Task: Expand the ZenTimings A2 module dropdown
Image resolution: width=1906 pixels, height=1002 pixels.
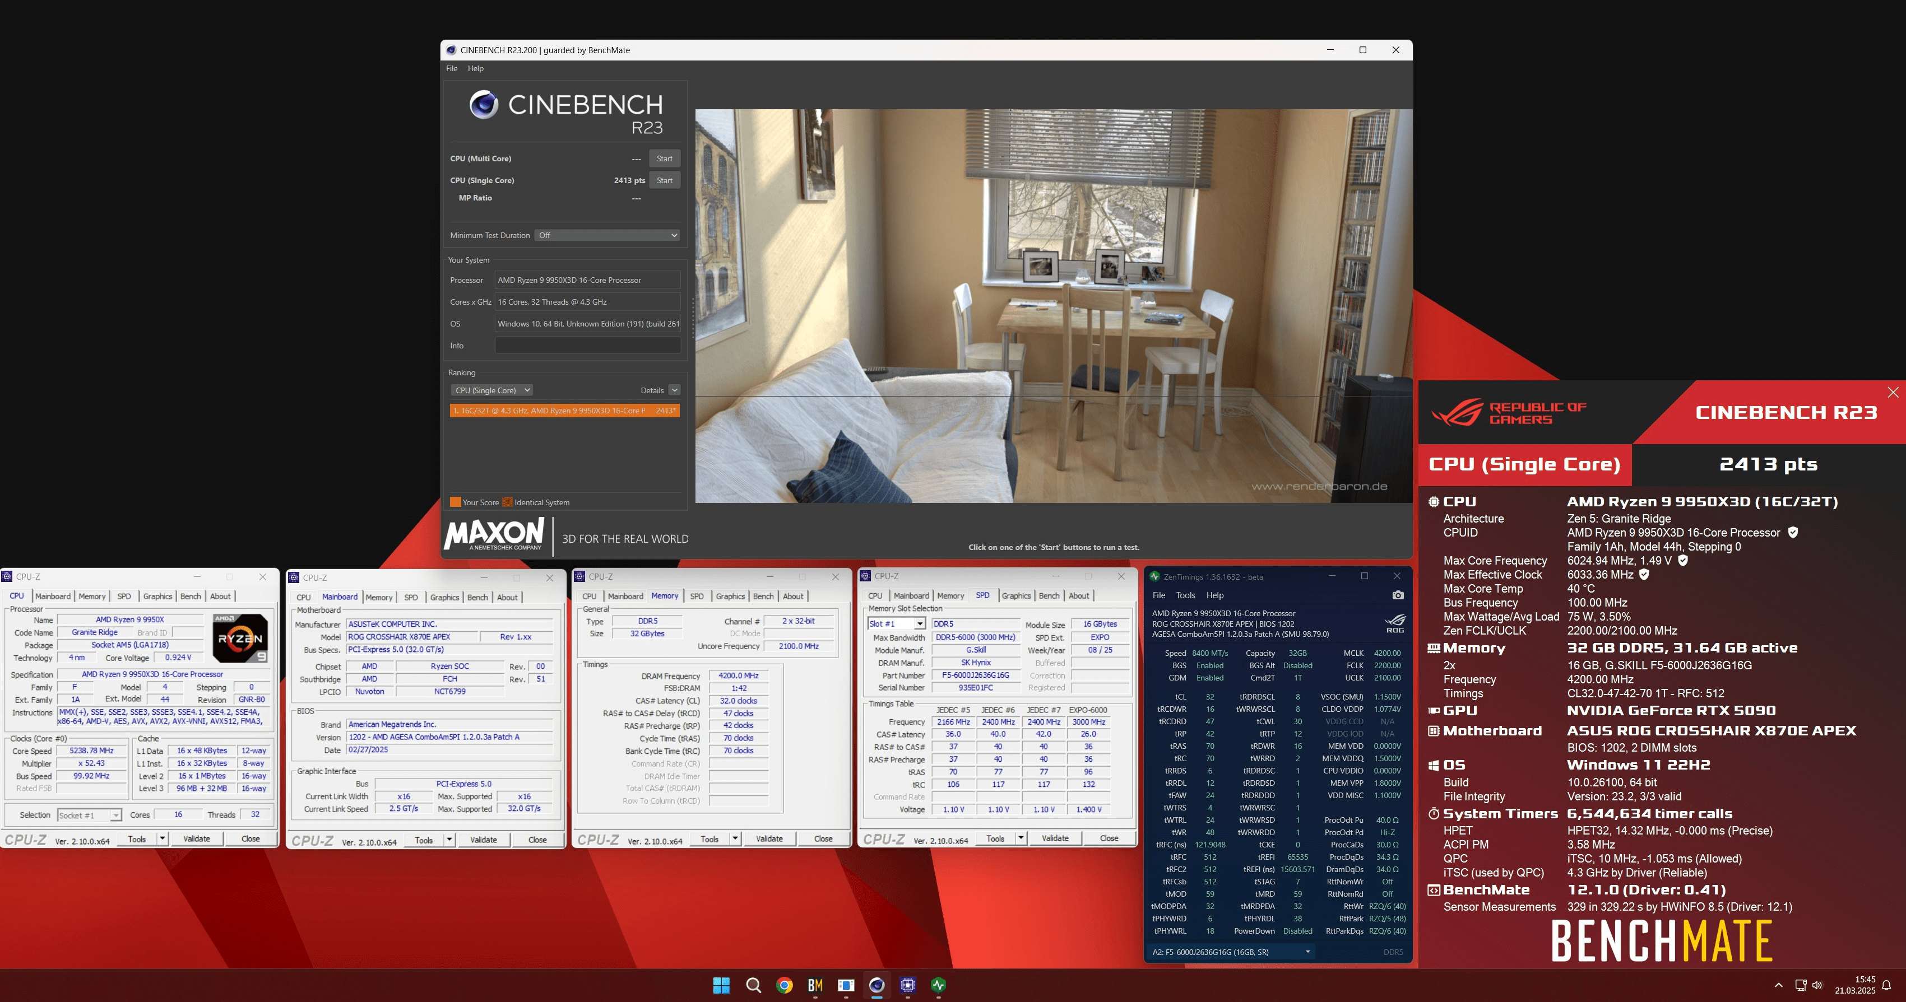Action: tap(1307, 952)
